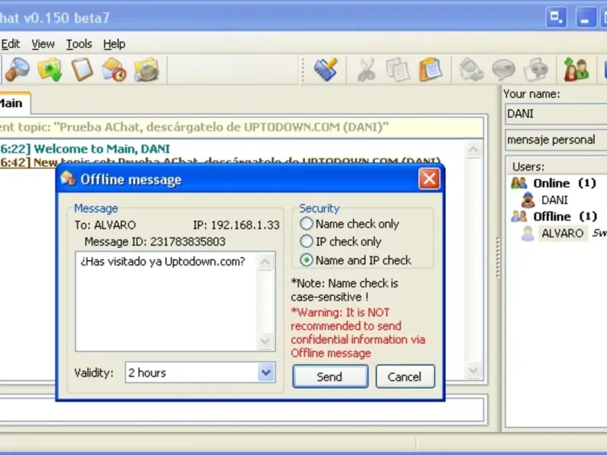Screen dimensions: 607x455
Task: Click the clipboard Paste toolbar icon
Action: [x=430, y=70]
